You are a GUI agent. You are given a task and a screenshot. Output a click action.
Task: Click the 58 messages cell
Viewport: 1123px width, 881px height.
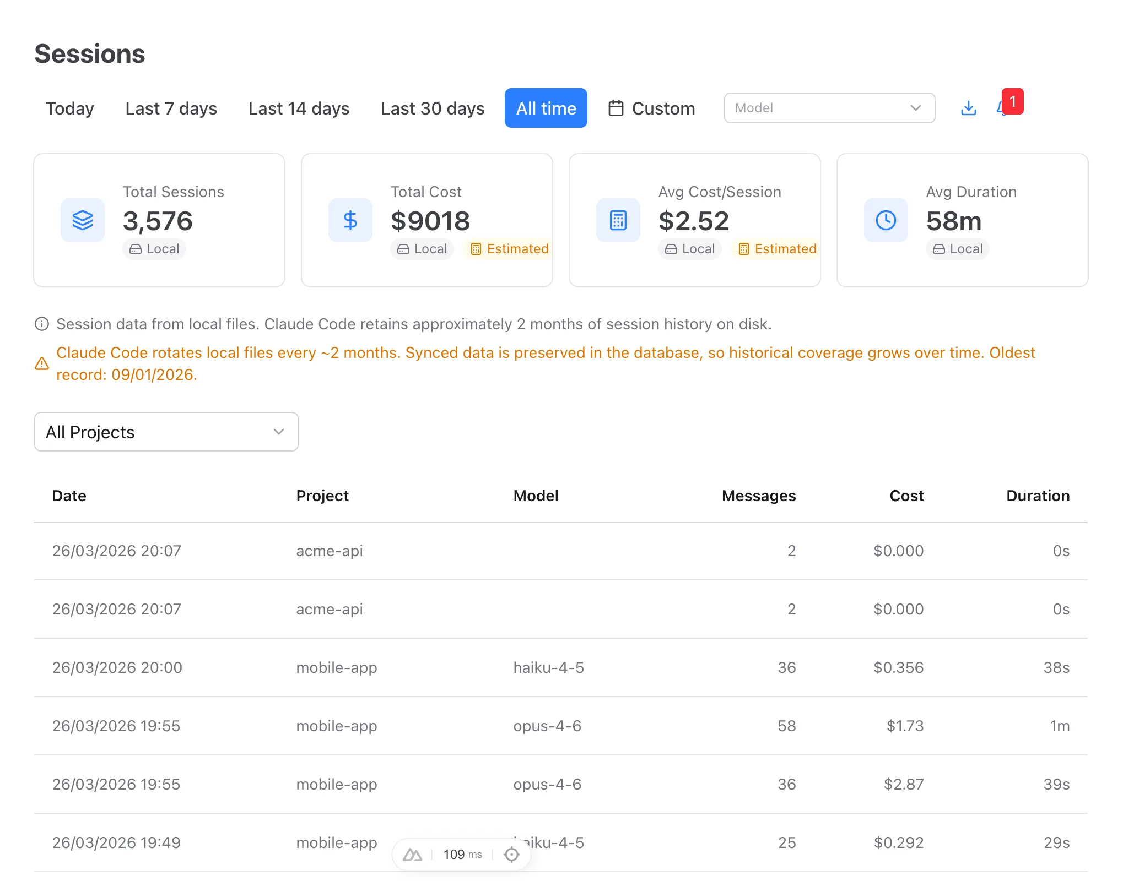point(787,726)
